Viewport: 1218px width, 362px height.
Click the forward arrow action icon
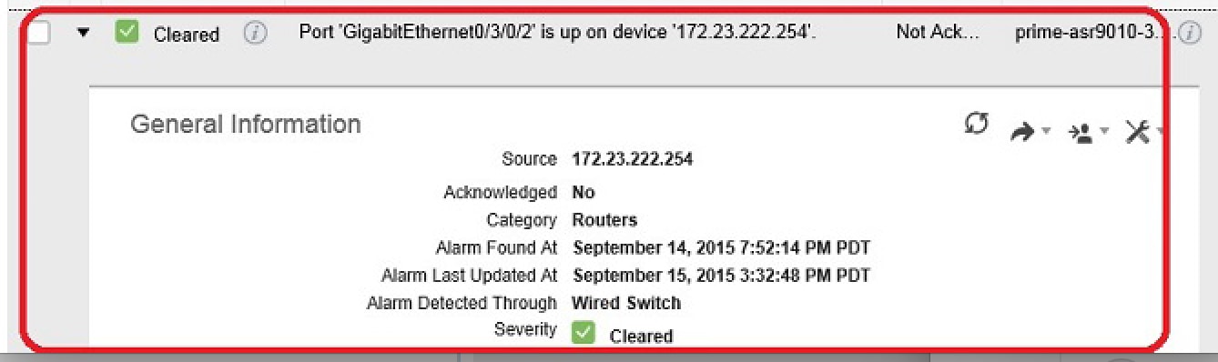1023,133
